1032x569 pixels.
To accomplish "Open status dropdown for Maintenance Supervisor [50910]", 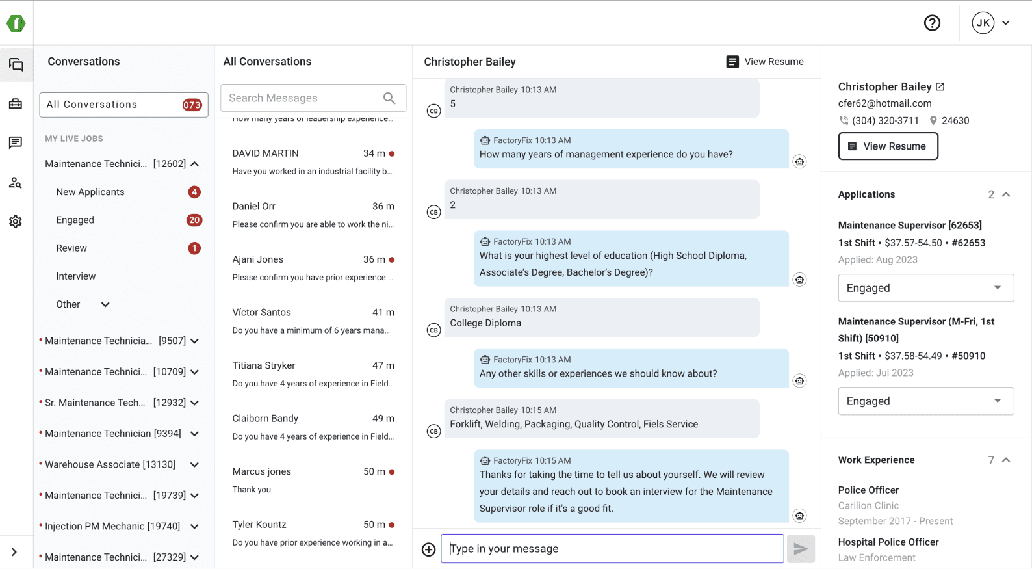I will [926, 401].
